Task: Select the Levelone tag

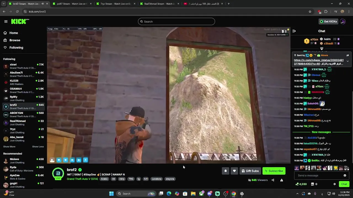Action: point(157,179)
